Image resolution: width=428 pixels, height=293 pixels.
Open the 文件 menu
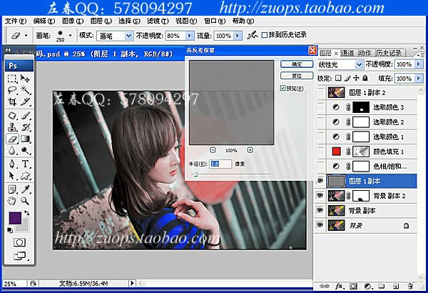[16, 21]
